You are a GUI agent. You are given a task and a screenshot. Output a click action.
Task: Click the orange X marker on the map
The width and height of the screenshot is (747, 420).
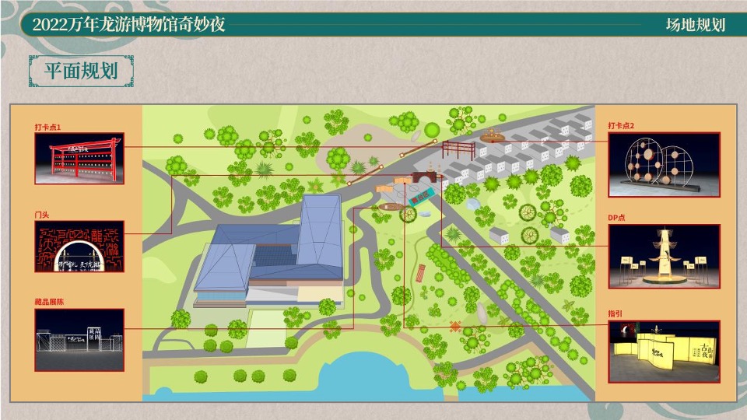point(455,324)
